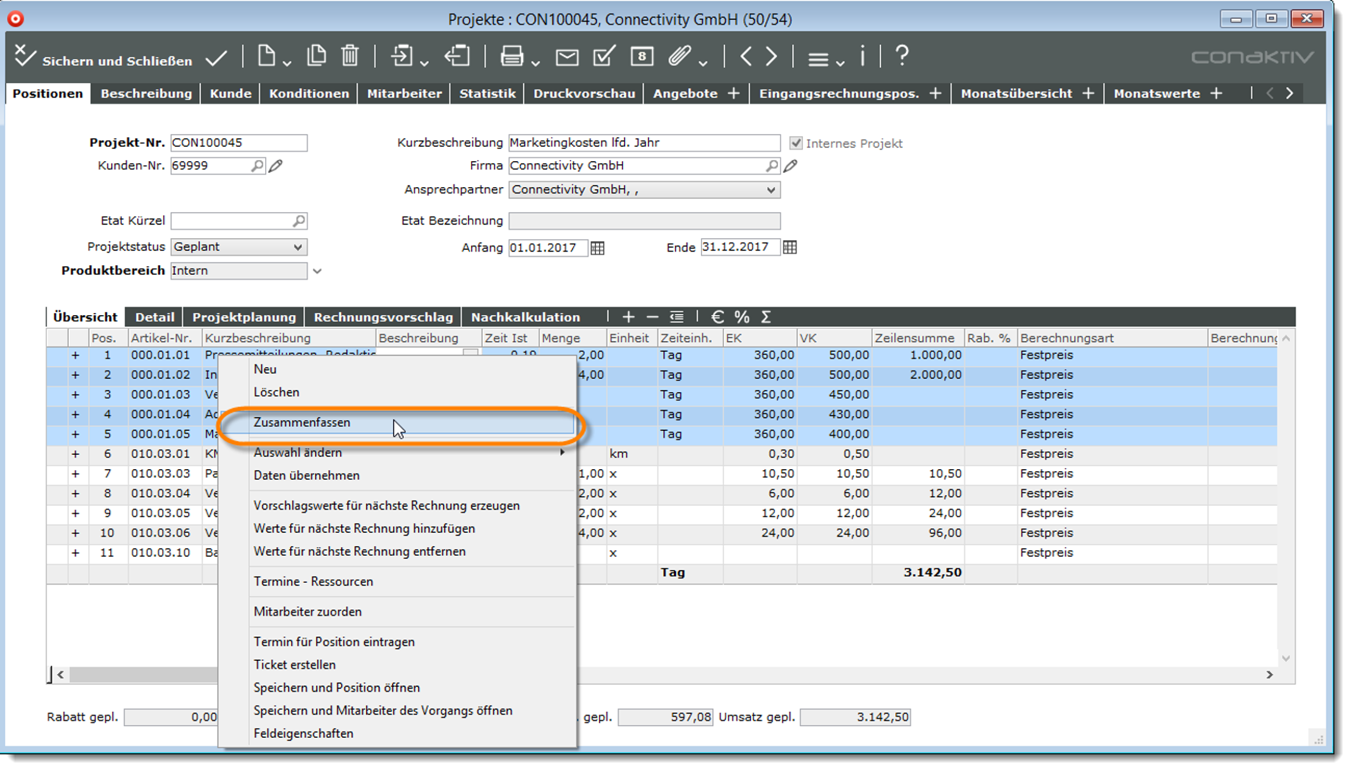Expand position row 11 with plus sign

pos(75,553)
